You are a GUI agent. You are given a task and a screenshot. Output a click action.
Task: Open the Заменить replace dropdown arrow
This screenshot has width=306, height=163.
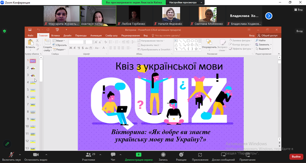271,45
